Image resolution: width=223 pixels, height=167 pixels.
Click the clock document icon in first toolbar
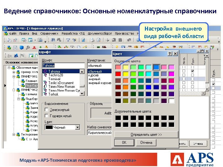15,40
